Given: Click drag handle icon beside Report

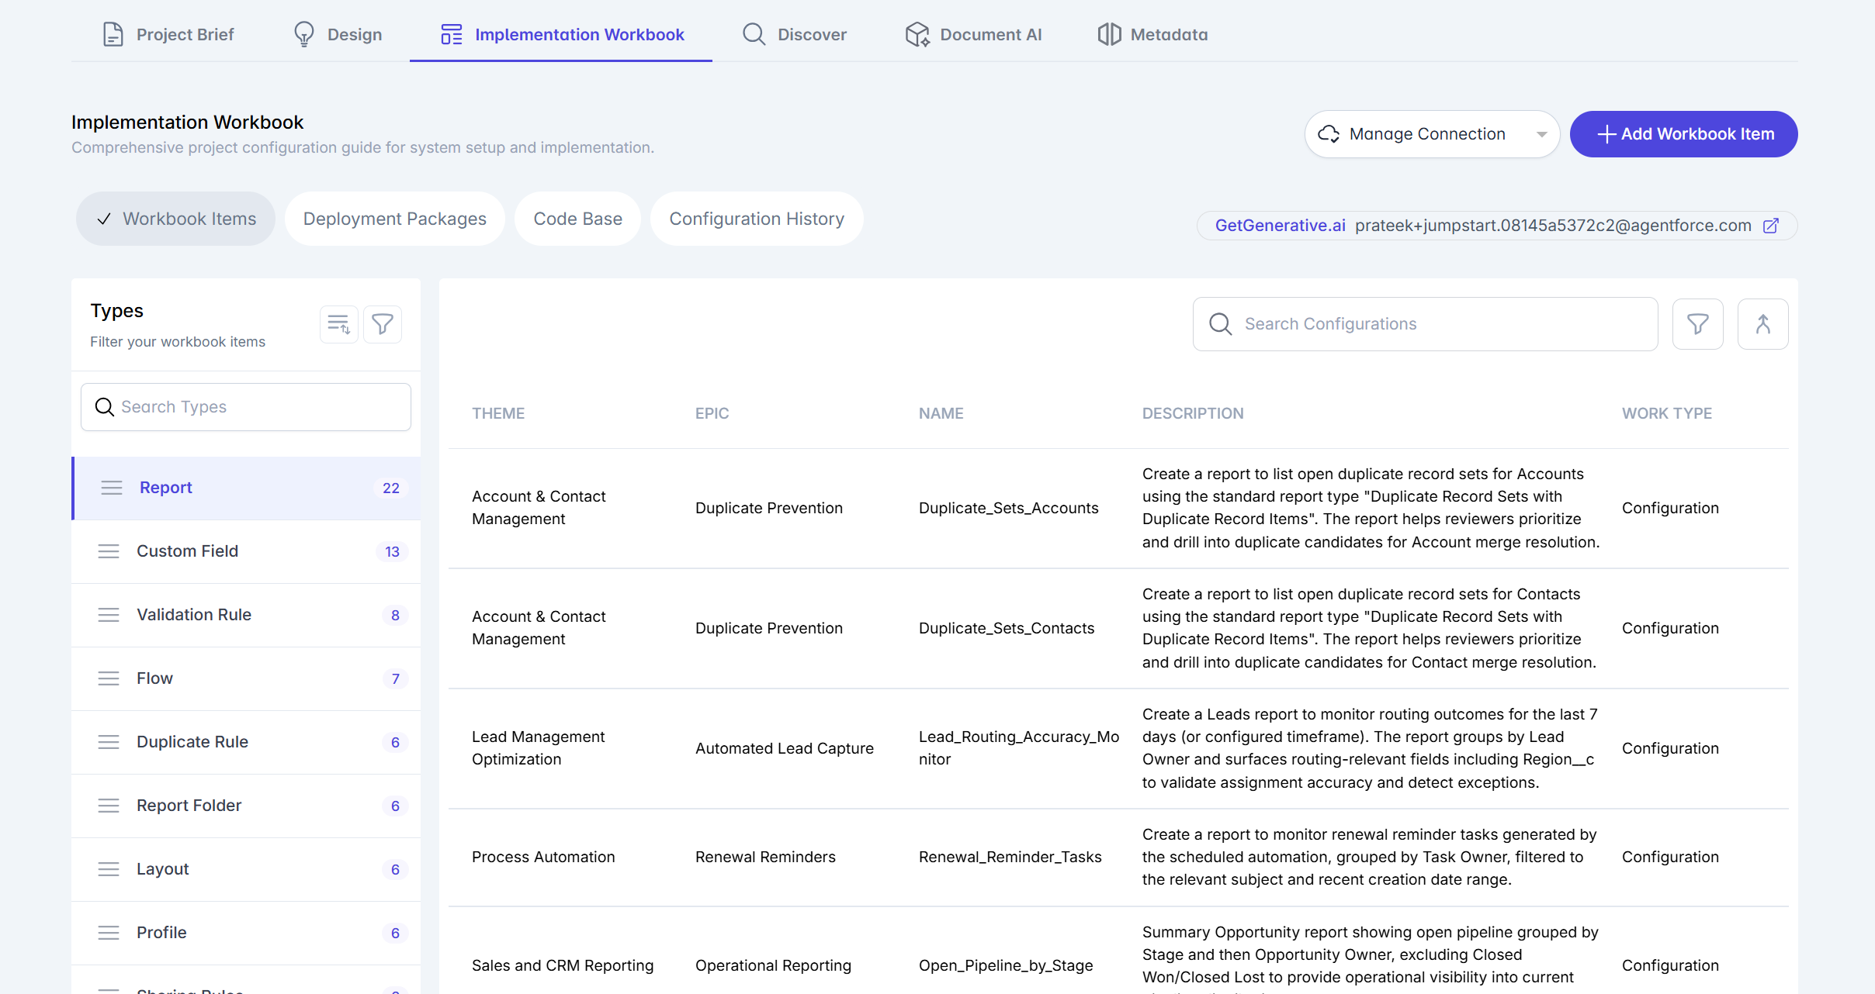Looking at the screenshot, I should [112, 488].
